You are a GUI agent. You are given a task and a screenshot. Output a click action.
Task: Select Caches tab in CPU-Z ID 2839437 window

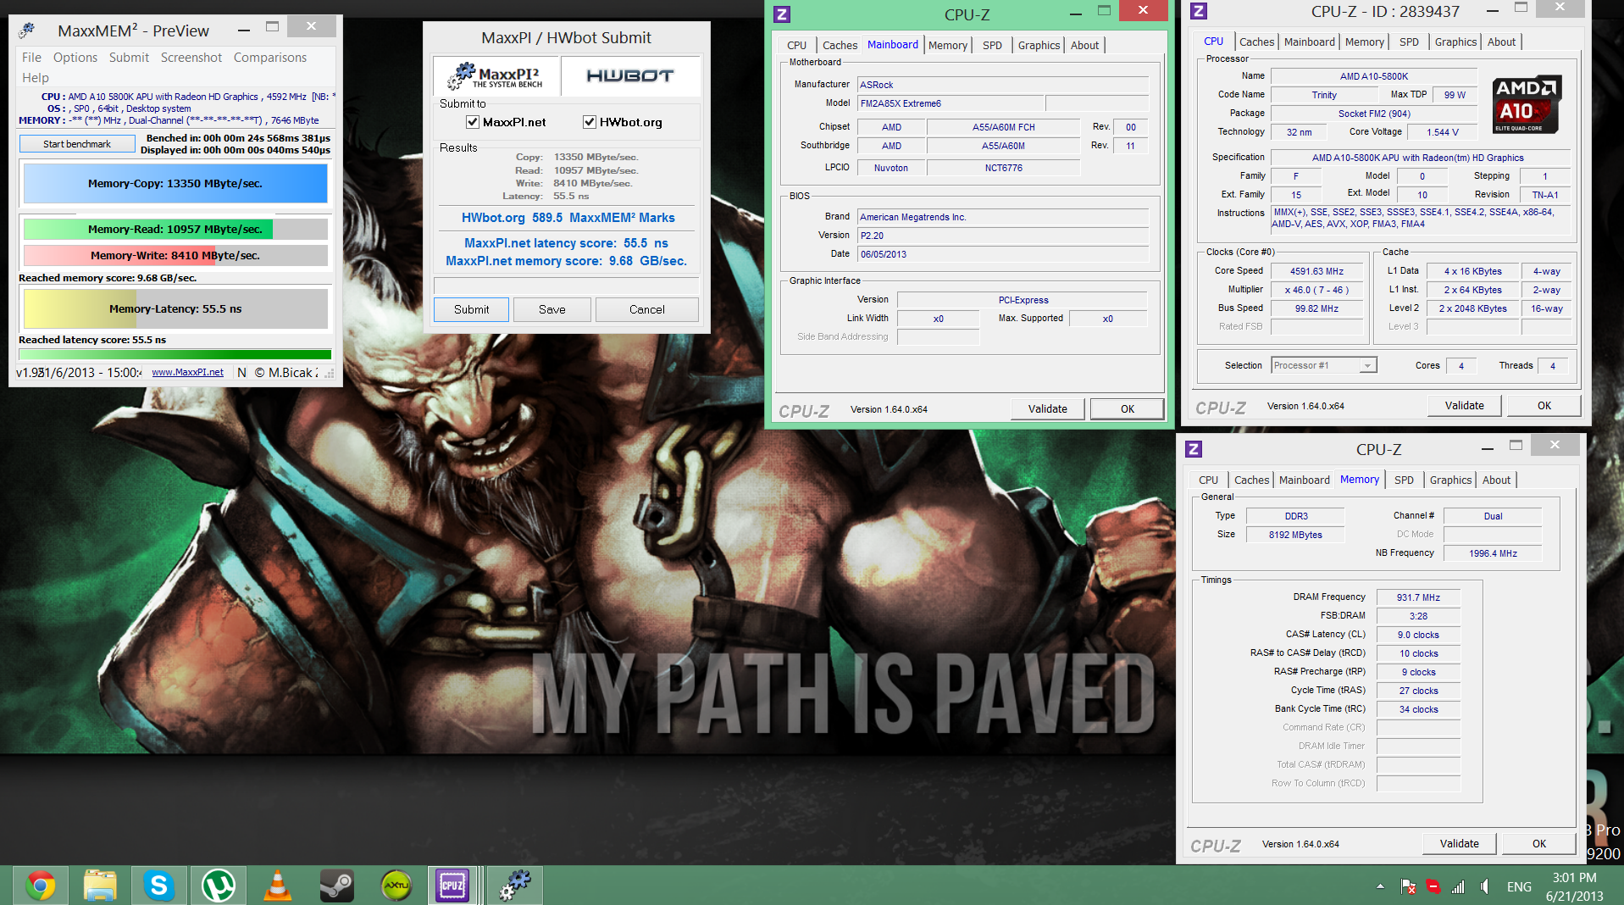point(1256,42)
